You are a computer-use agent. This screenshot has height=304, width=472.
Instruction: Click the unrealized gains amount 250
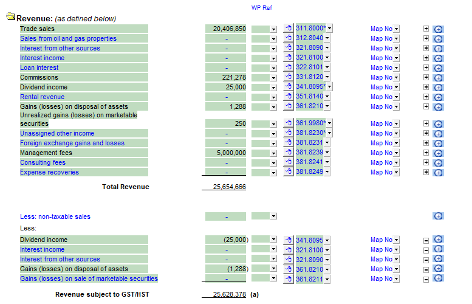[x=240, y=123]
